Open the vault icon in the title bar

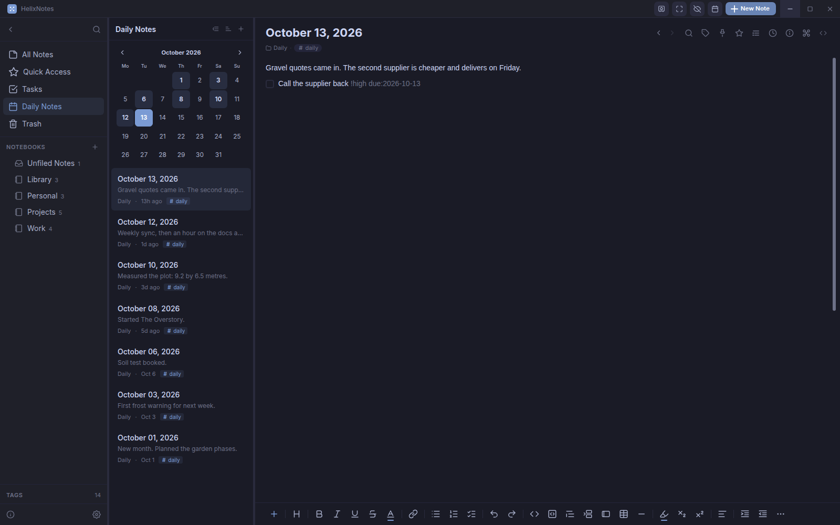click(661, 9)
